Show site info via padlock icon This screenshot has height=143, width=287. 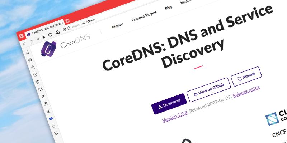click(69, 28)
